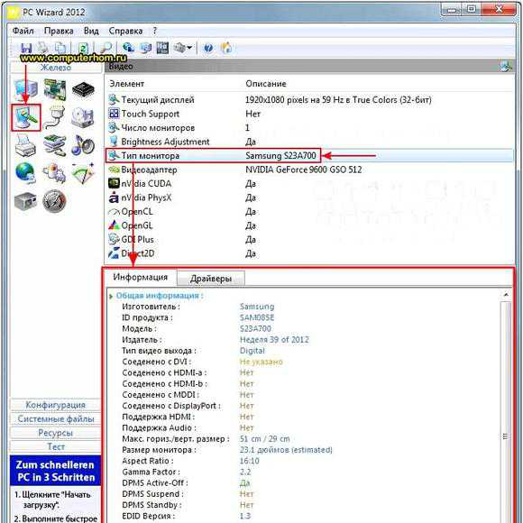Open the Mainboard circuit board icon
Viewport: 523px width, 523px height.
point(55,89)
